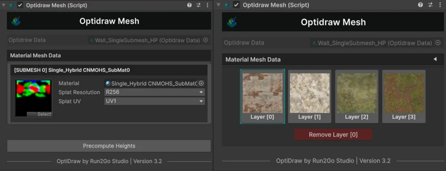Click Optidraw logo in left banner

[16, 21]
